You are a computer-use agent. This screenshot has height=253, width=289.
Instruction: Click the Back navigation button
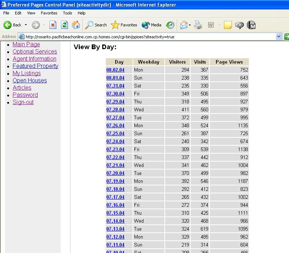13,25
